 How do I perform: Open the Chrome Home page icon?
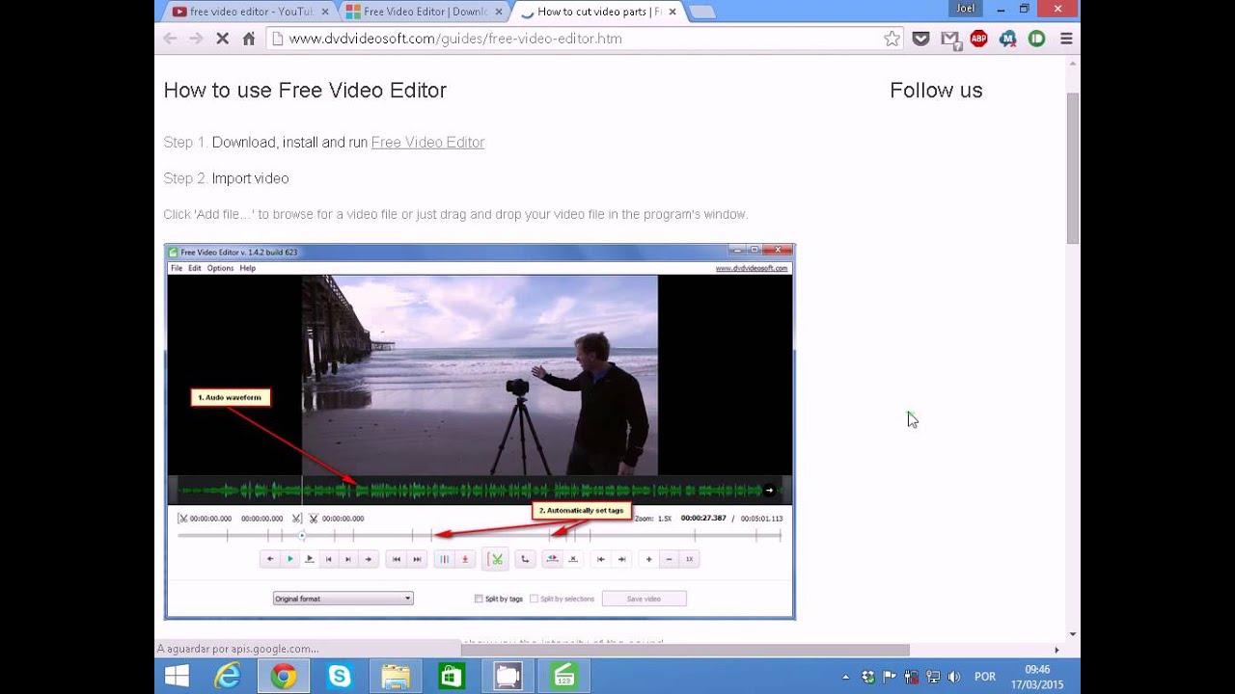[x=249, y=39]
